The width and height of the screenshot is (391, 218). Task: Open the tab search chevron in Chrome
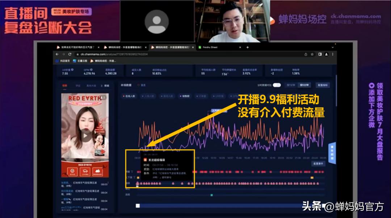pyautogui.click(x=332, y=47)
